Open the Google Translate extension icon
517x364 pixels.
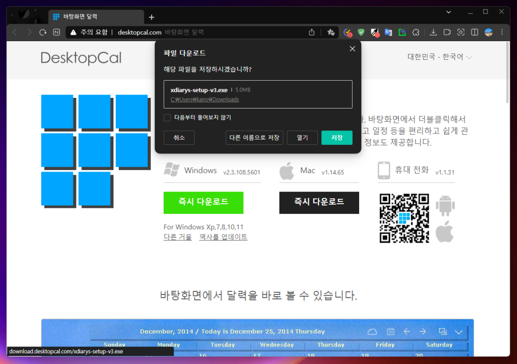[x=389, y=32]
